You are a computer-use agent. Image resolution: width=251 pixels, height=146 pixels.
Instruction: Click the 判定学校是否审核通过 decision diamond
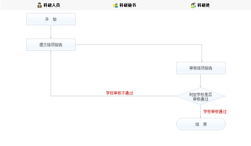click(x=201, y=96)
